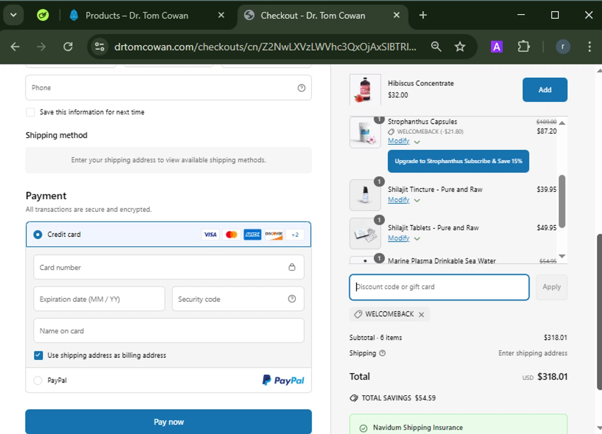Click the Shipping info help icon

point(382,353)
